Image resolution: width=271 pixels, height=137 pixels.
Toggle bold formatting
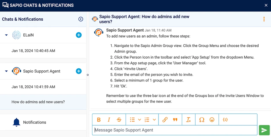99,120
